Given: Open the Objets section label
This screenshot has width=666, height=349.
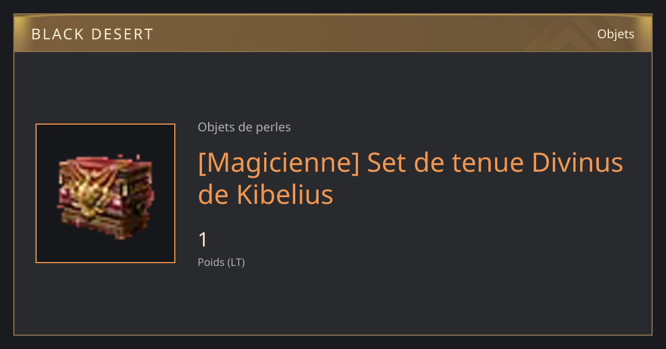Looking at the screenshot, I should click(615, 34).
